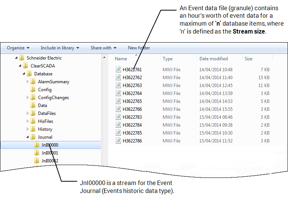
Task: Open the Include in library menu
Action: pos(60,48)
